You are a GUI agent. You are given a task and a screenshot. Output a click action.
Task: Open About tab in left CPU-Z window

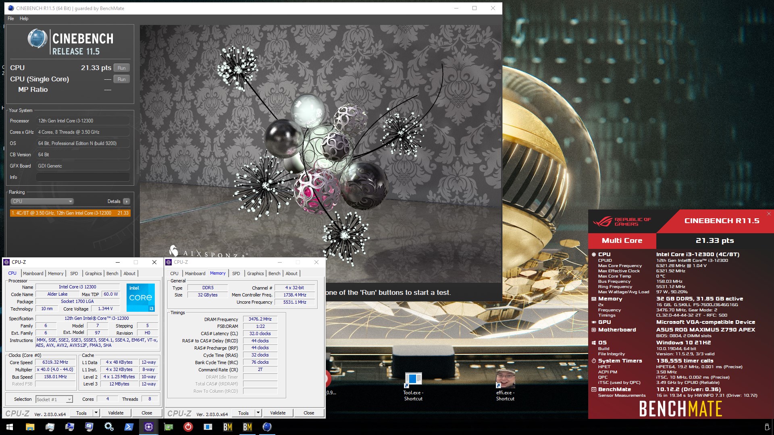coord(129,273)
